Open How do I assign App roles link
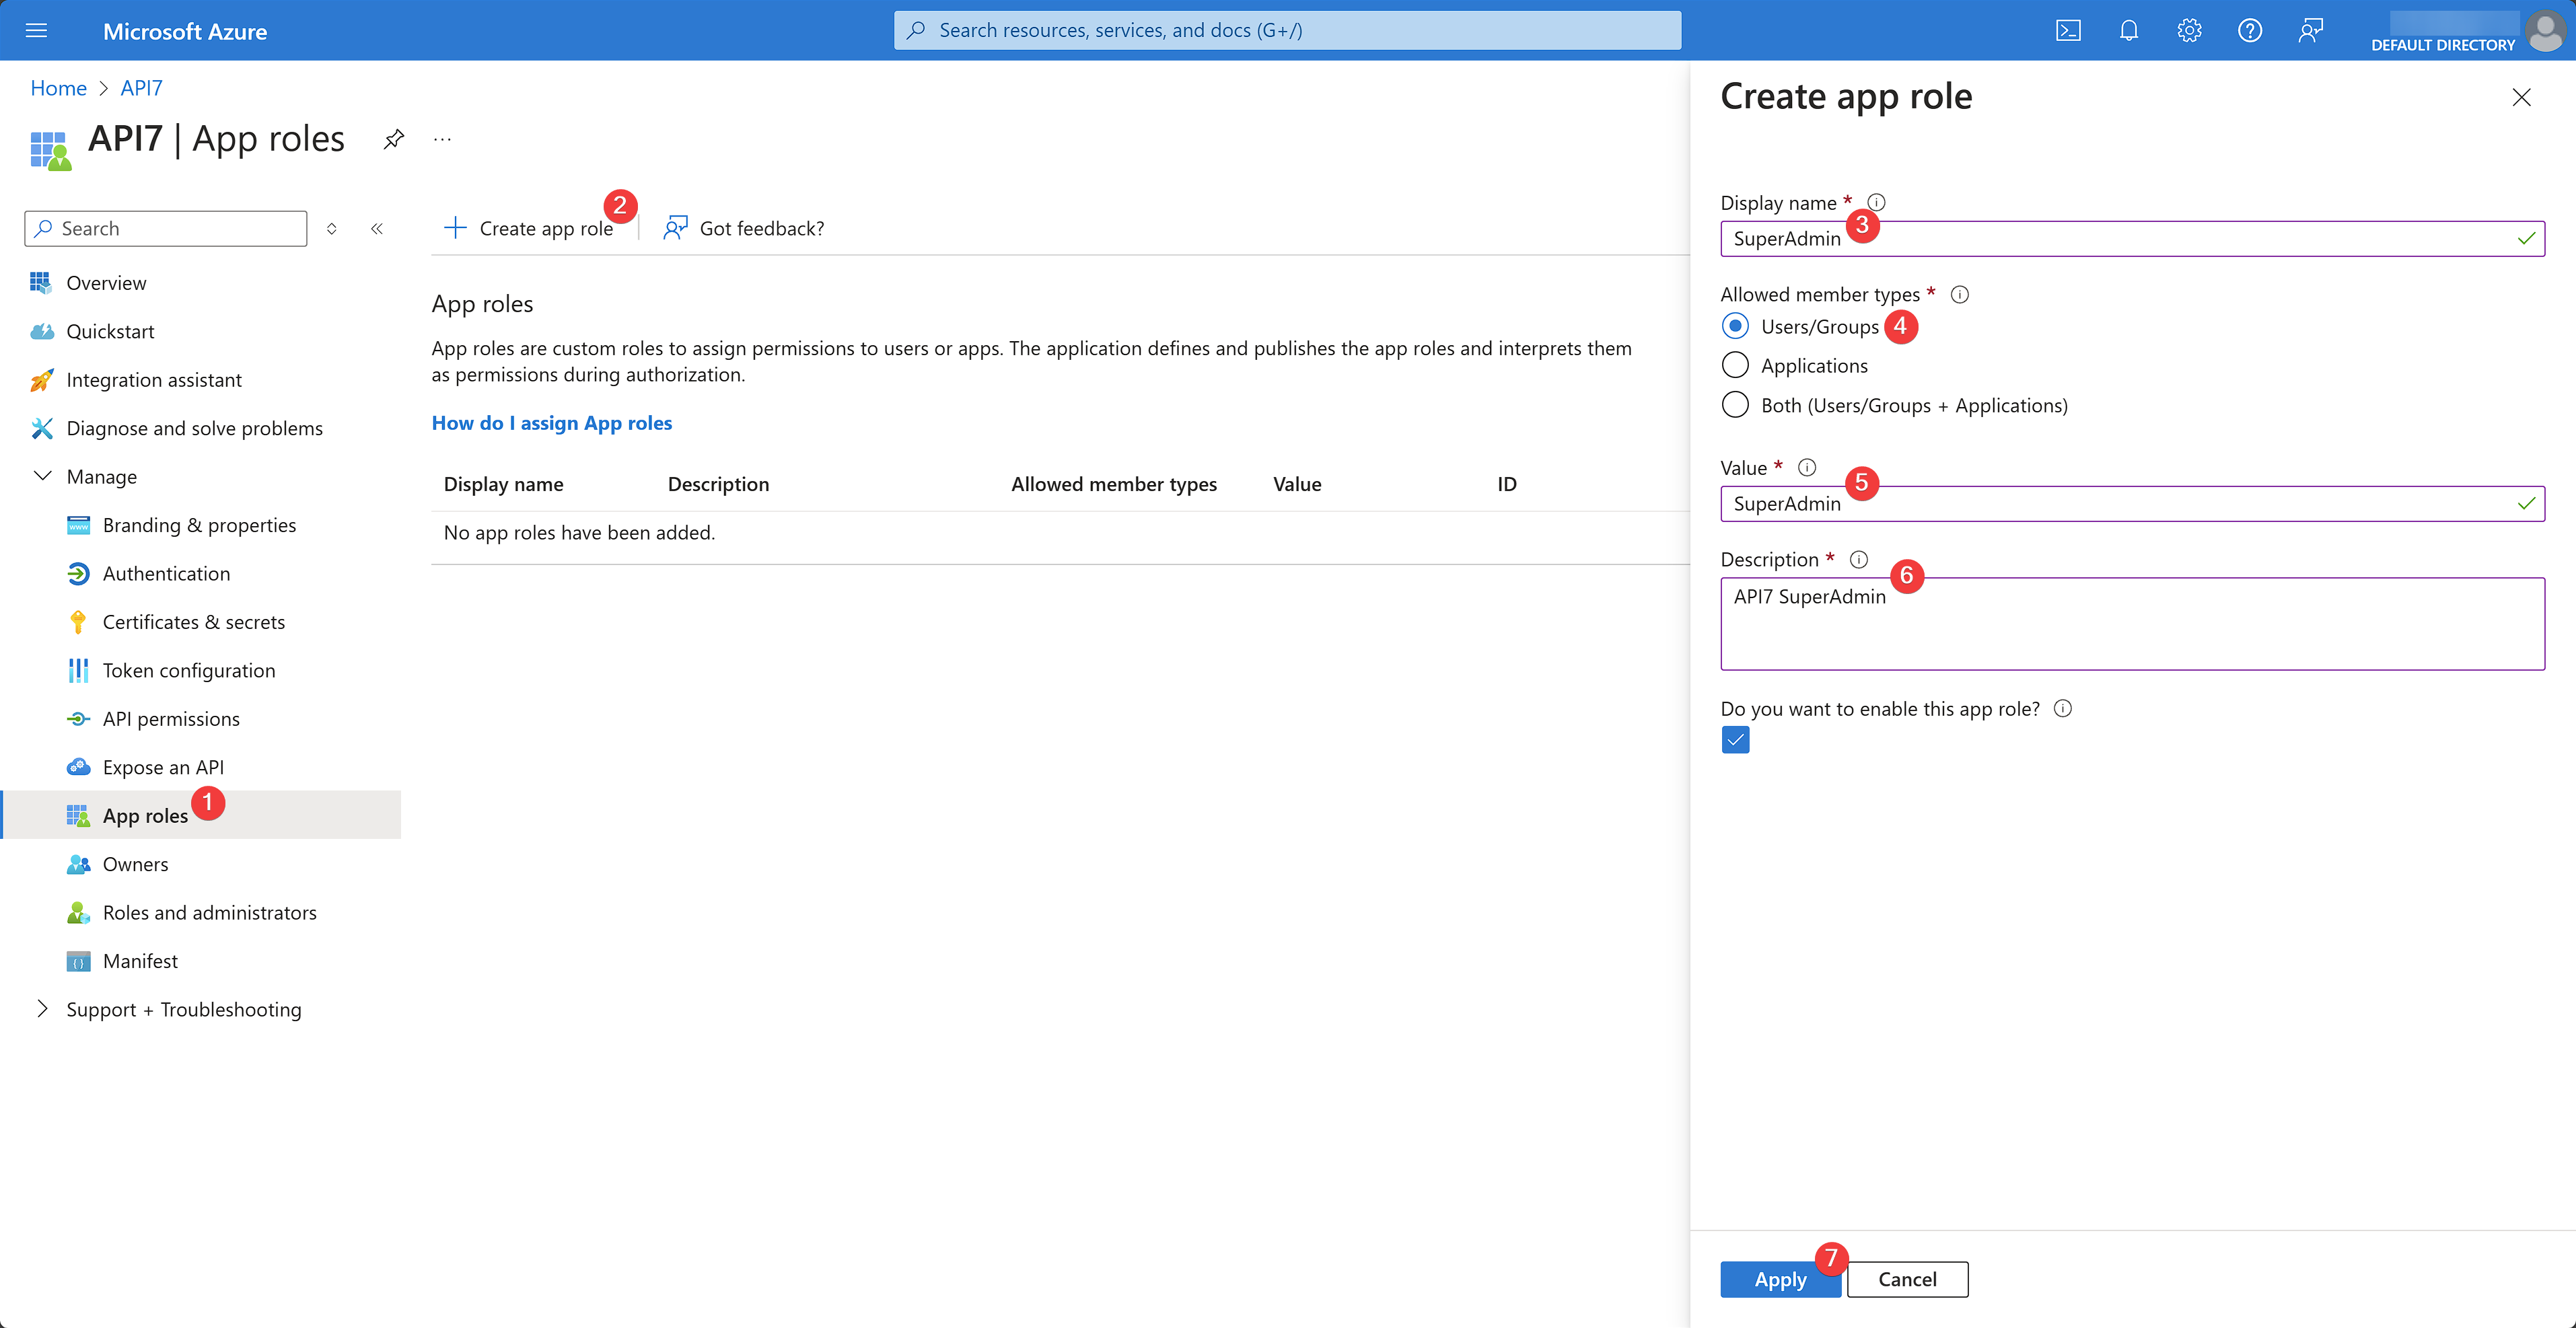The image size is (2576, 1328). point(552,423)
